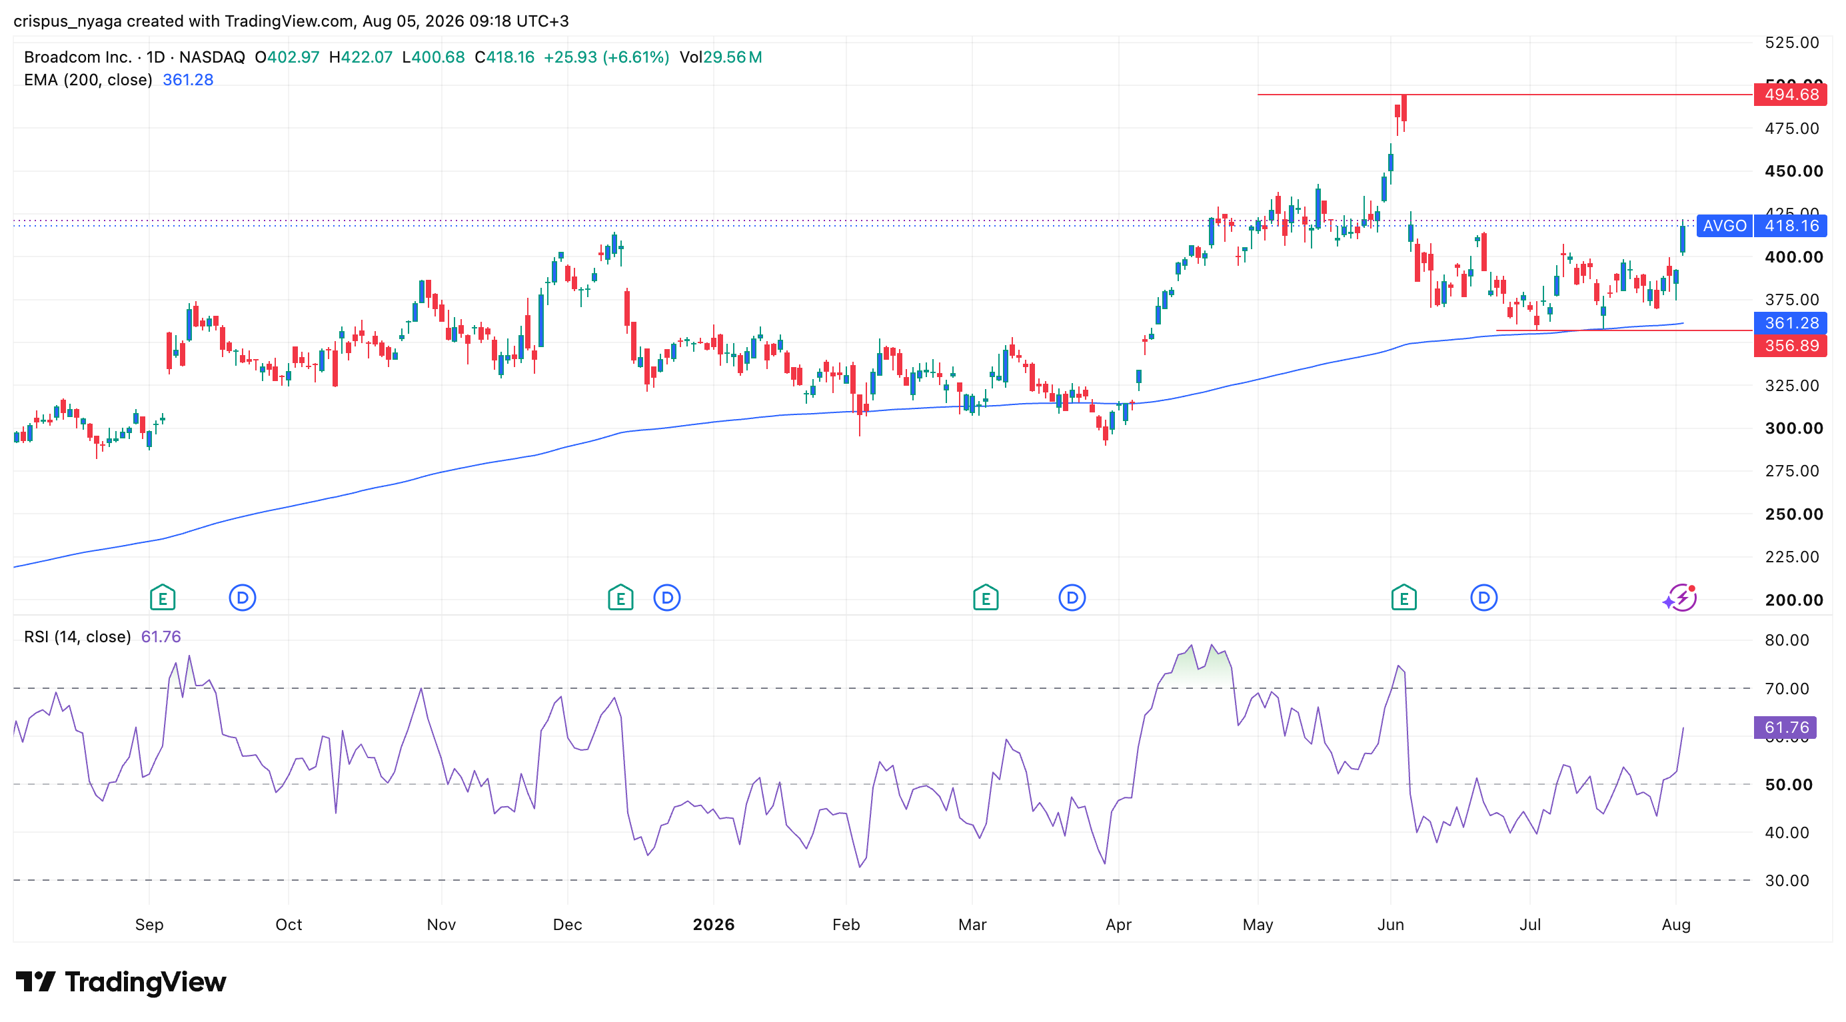Click the Jun label on time axis
1846x1022 pixels.
1391,925
